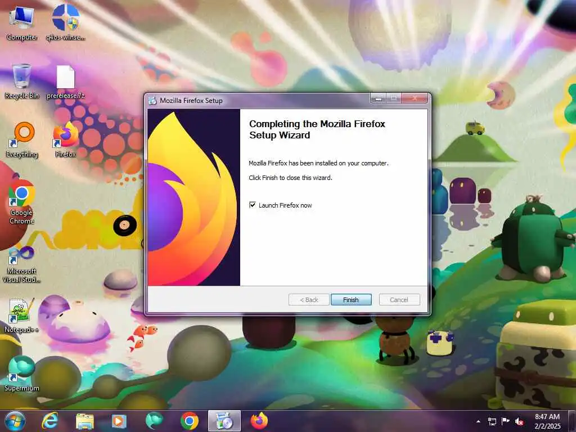Open Windows Media Player from taskbar

[x=119, y=421]
